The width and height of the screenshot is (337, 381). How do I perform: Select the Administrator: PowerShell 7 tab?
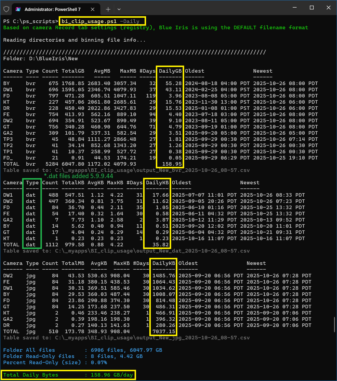53,9
